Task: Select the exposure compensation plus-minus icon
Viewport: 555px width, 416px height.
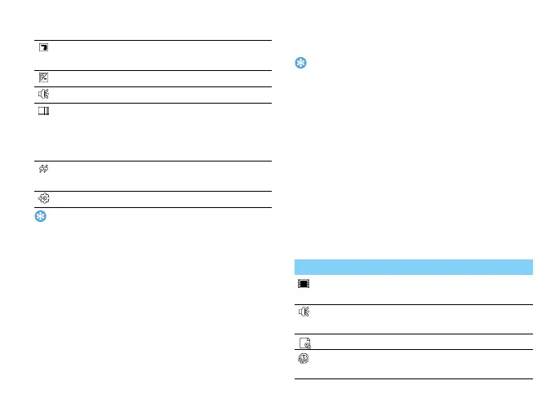Action: (x=43, y=77)
